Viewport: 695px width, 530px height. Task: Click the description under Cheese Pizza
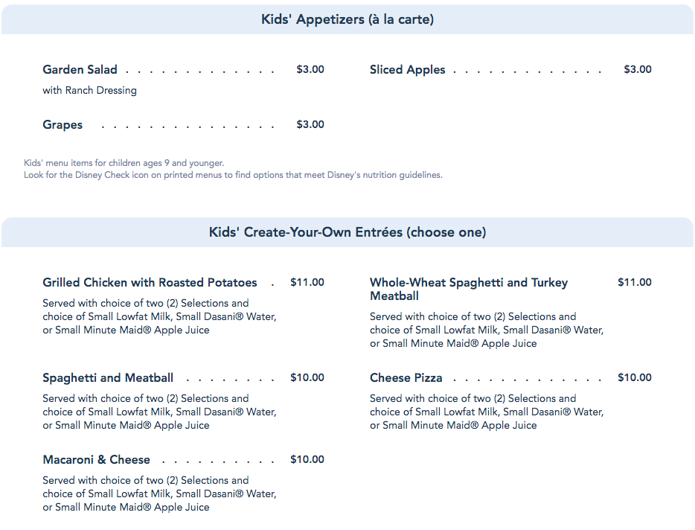tap(487, 412)
